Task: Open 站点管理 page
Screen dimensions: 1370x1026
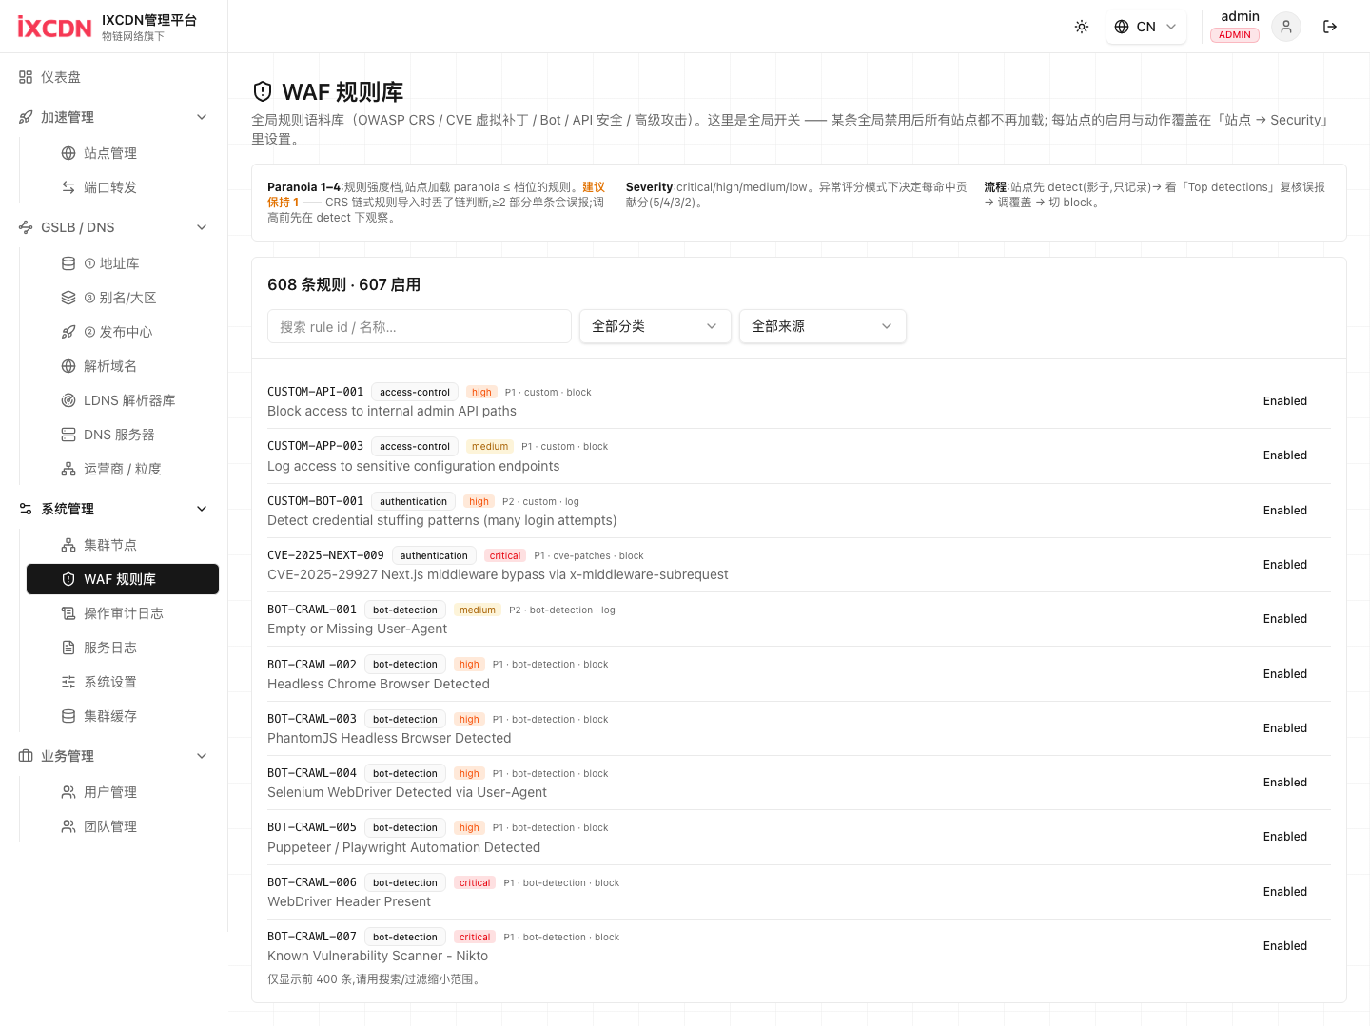Action: click(122, 153)
